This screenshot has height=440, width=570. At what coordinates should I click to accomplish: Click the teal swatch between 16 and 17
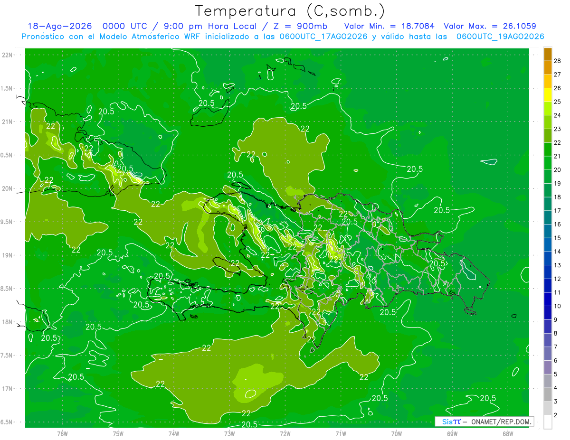pos(548,217)
